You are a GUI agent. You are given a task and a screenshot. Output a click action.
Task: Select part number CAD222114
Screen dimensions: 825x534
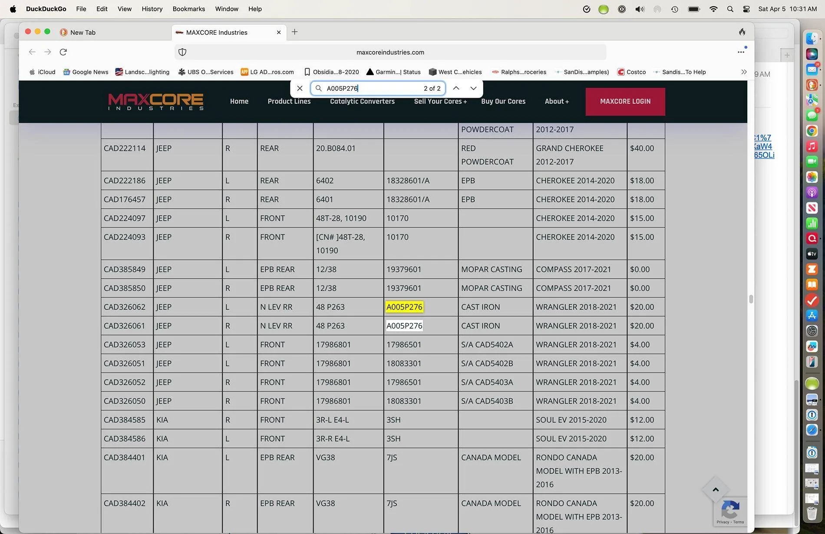click(x=125, y=148)
